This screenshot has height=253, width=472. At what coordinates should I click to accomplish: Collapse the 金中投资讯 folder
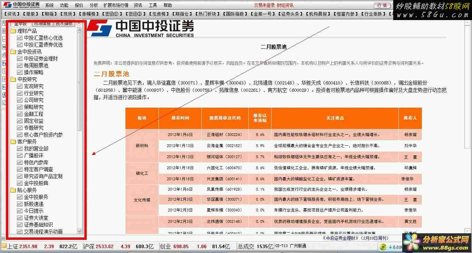pos(13,52)
